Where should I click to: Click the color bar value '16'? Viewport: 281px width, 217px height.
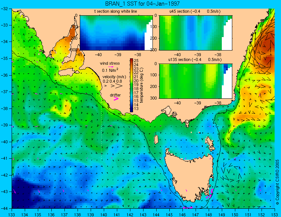tap(136, 97)
